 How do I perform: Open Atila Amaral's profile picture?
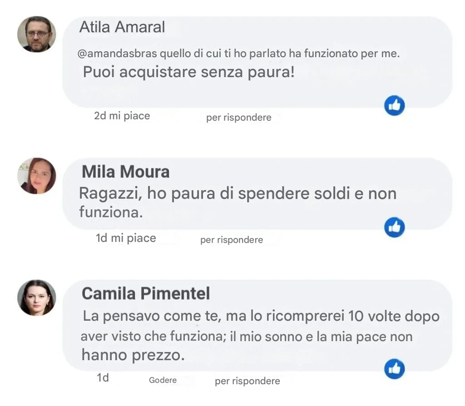37,34
